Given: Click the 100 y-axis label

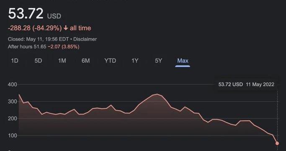Looking at the screenshot, I should (13, 136).
